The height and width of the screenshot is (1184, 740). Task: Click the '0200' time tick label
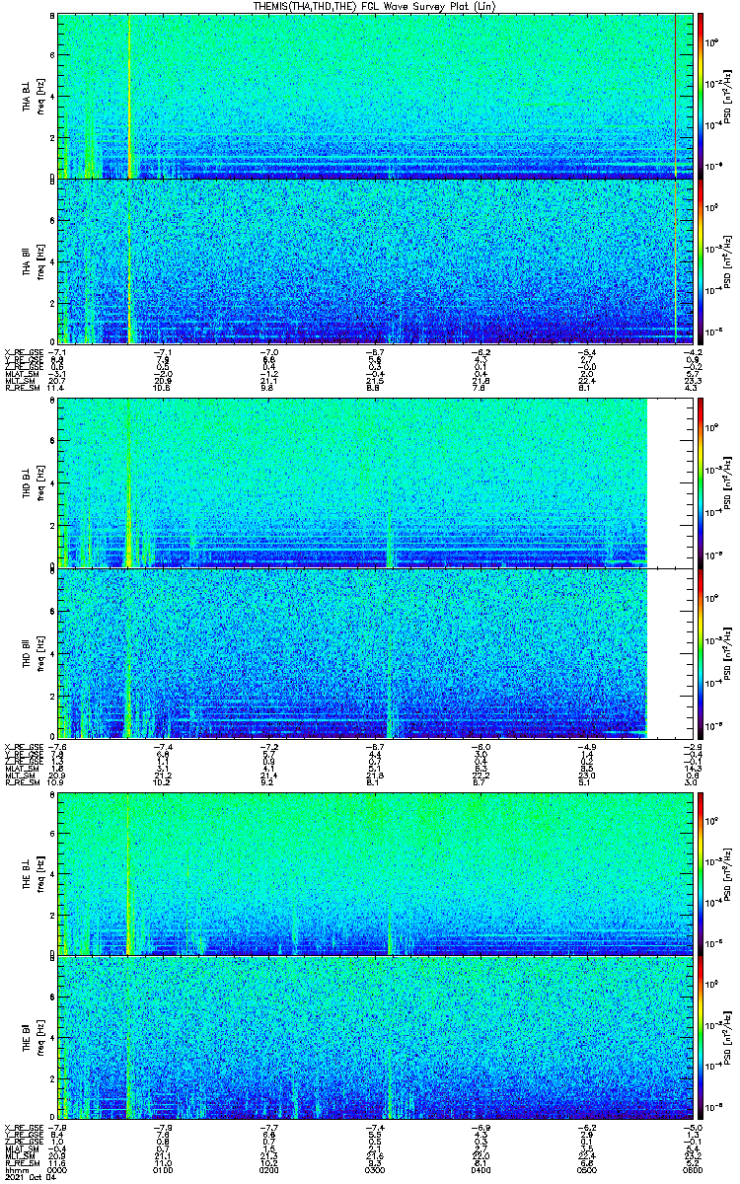point(268,1170)
